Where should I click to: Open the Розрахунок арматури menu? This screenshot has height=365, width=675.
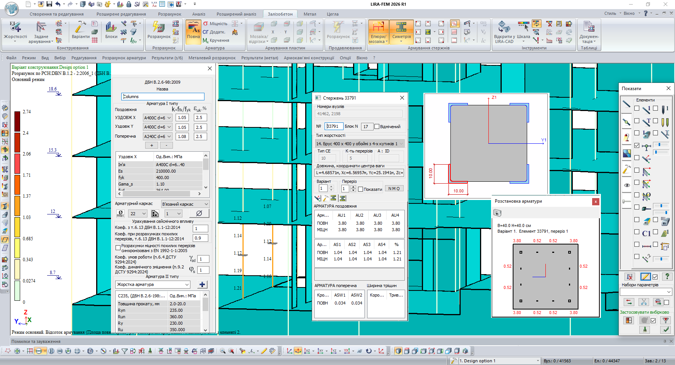124,58
